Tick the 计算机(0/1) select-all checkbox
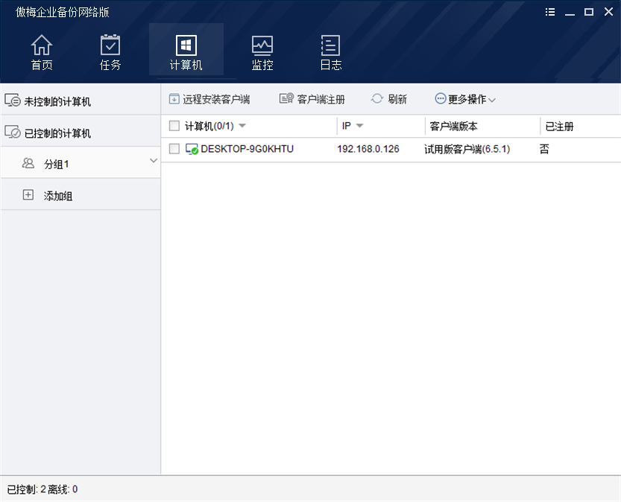Viewport: 621px width, 502px height. point(174,126)
